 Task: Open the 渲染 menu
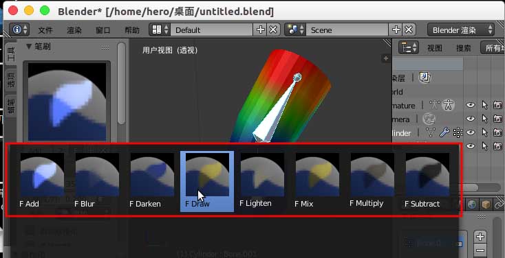pyautogui.click(x=74, y=30)
